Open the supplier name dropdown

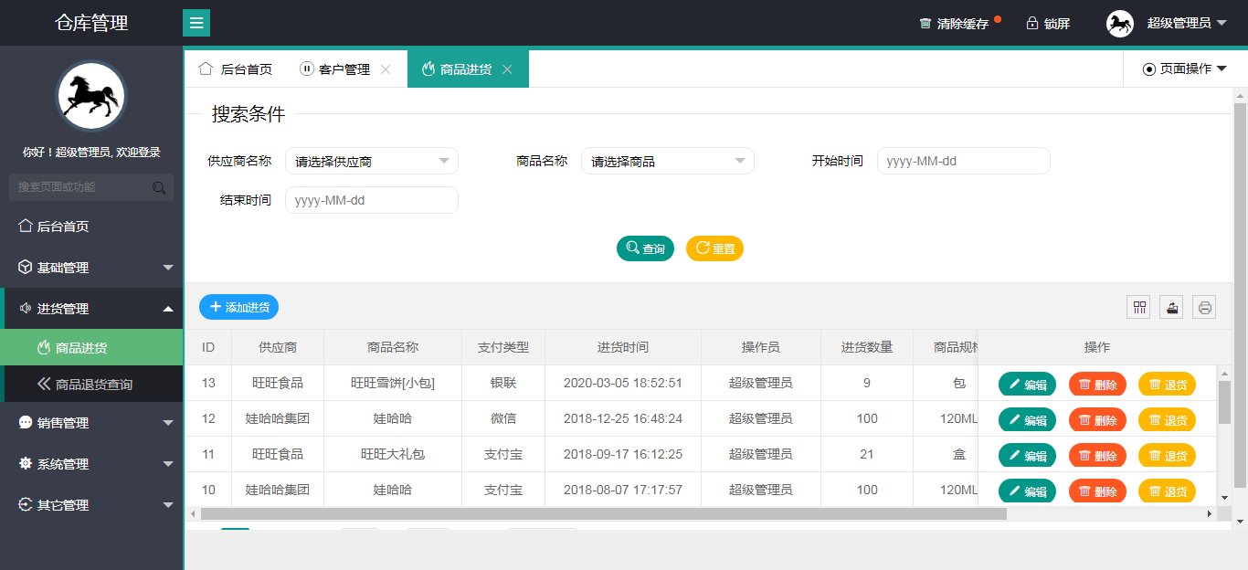(x=371, y=162)
